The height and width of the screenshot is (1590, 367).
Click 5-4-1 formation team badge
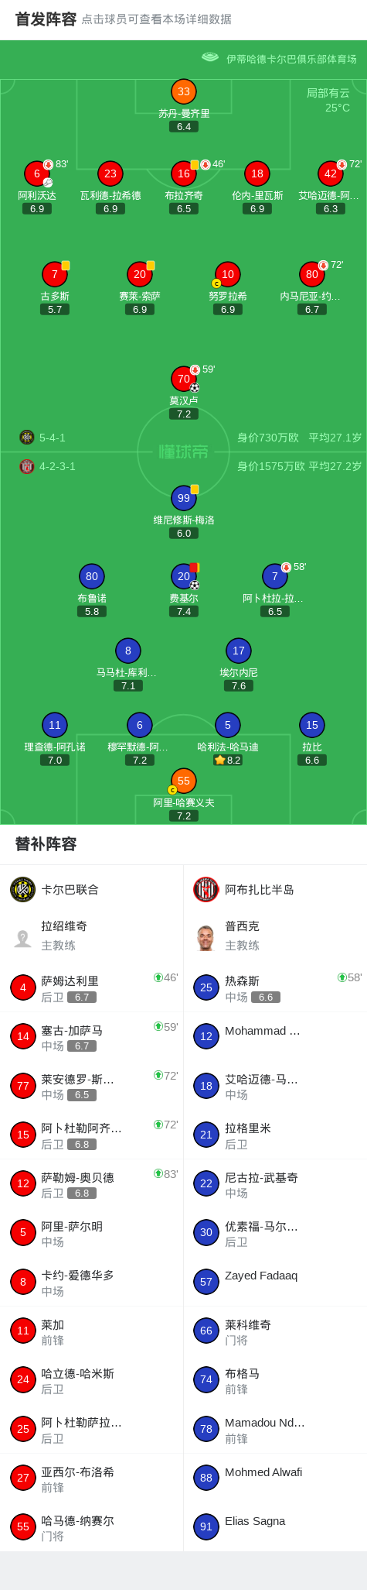point(27,437)
